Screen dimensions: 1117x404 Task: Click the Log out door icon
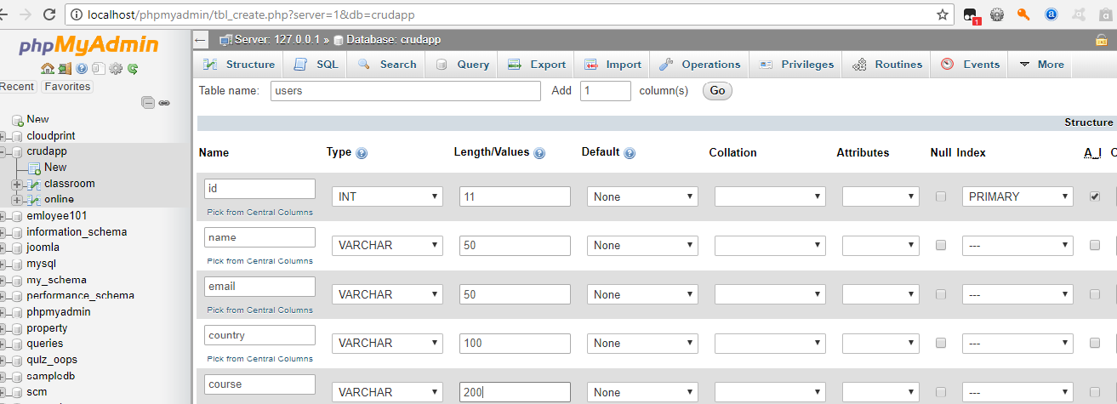65,69
